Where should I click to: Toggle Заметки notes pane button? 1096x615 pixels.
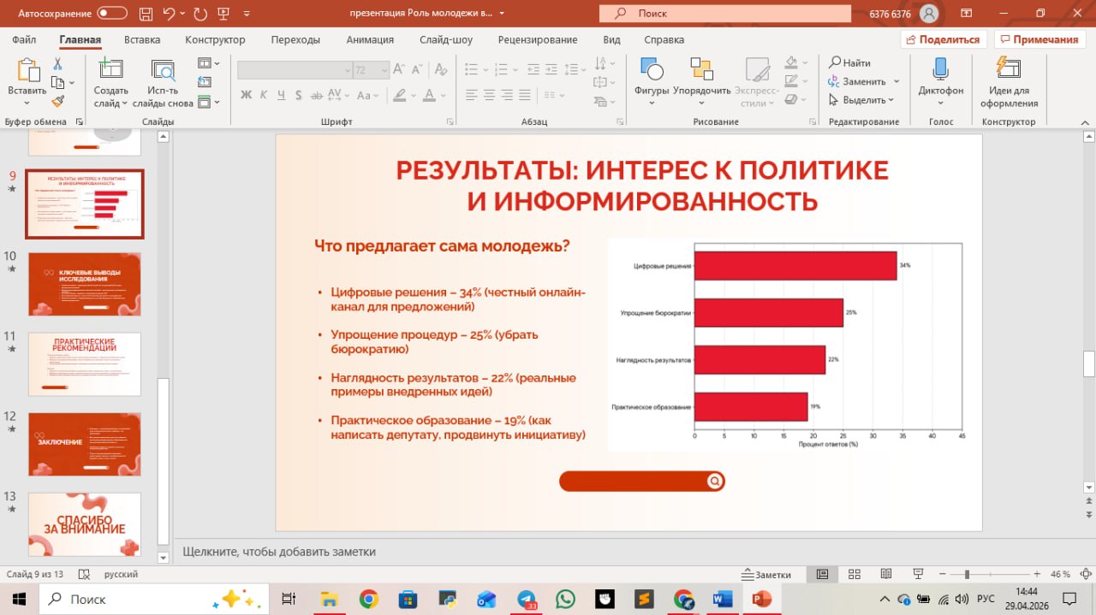point(767,575)
